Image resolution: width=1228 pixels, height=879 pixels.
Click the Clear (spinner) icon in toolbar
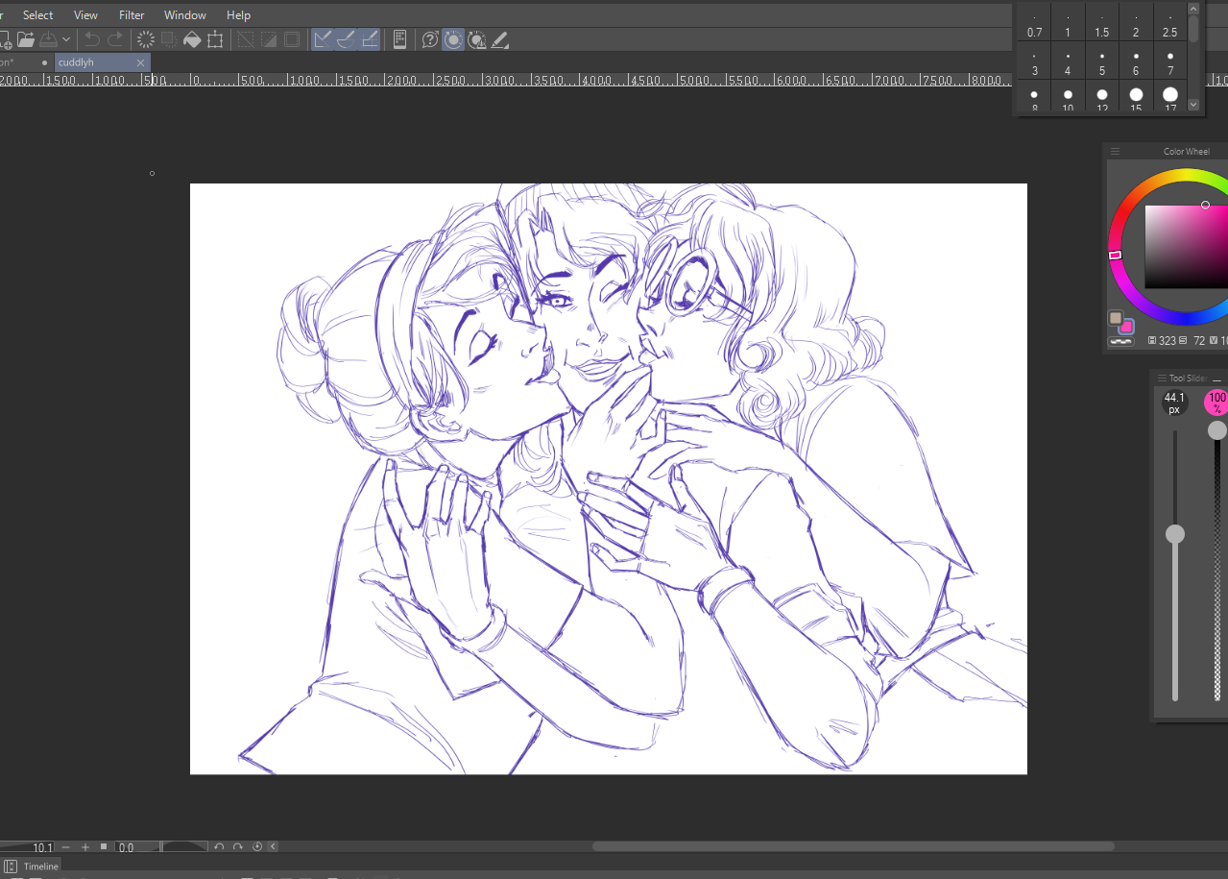click(146, 39)
